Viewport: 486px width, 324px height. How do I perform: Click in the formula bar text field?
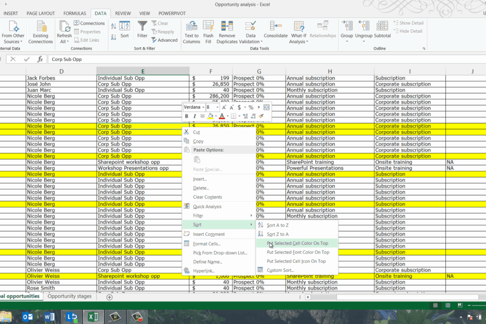pos(267,59)
